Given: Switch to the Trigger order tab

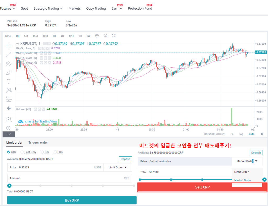Looking at the screenshot, I should click(x=38, y=143).
